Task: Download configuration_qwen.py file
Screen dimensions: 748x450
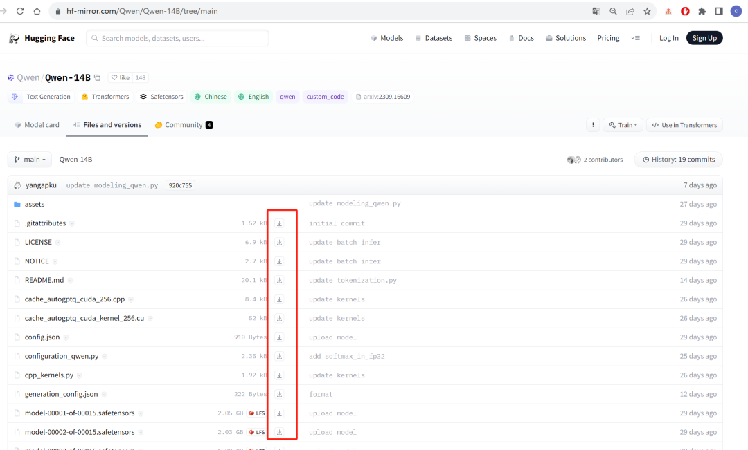Action: 280,356
